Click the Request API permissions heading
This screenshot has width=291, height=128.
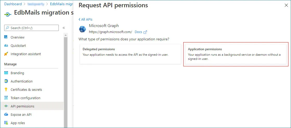coord(113,5)
